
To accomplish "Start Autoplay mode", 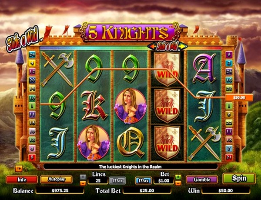I will coord(57,180).
